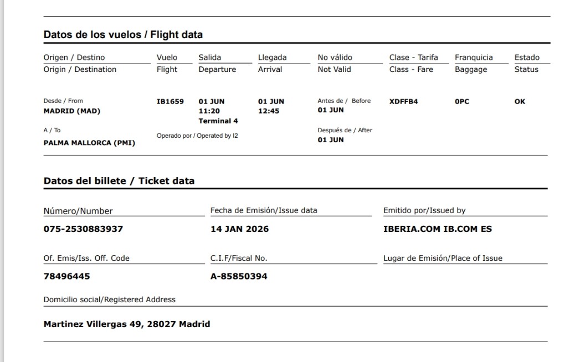Click the office code 78496445

(66, 276)
